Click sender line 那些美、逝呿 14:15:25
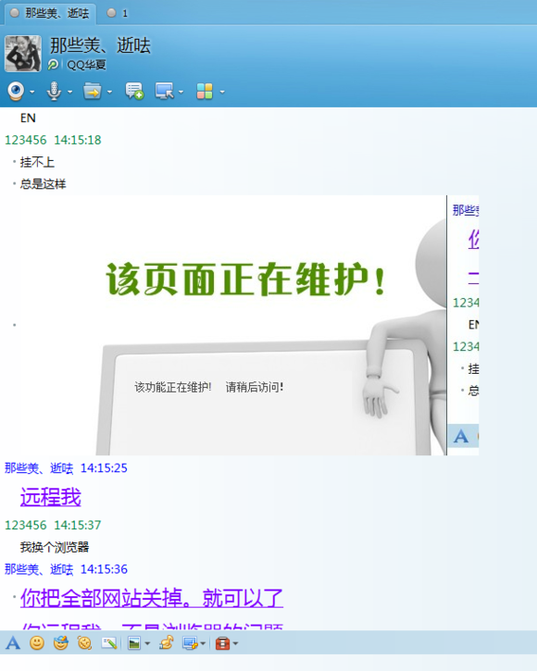 pyautogui.click(x=66, y=468)
